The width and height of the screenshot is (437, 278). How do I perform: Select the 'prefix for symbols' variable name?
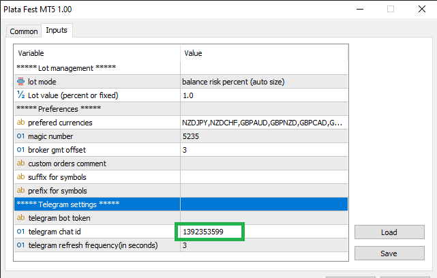57,191
